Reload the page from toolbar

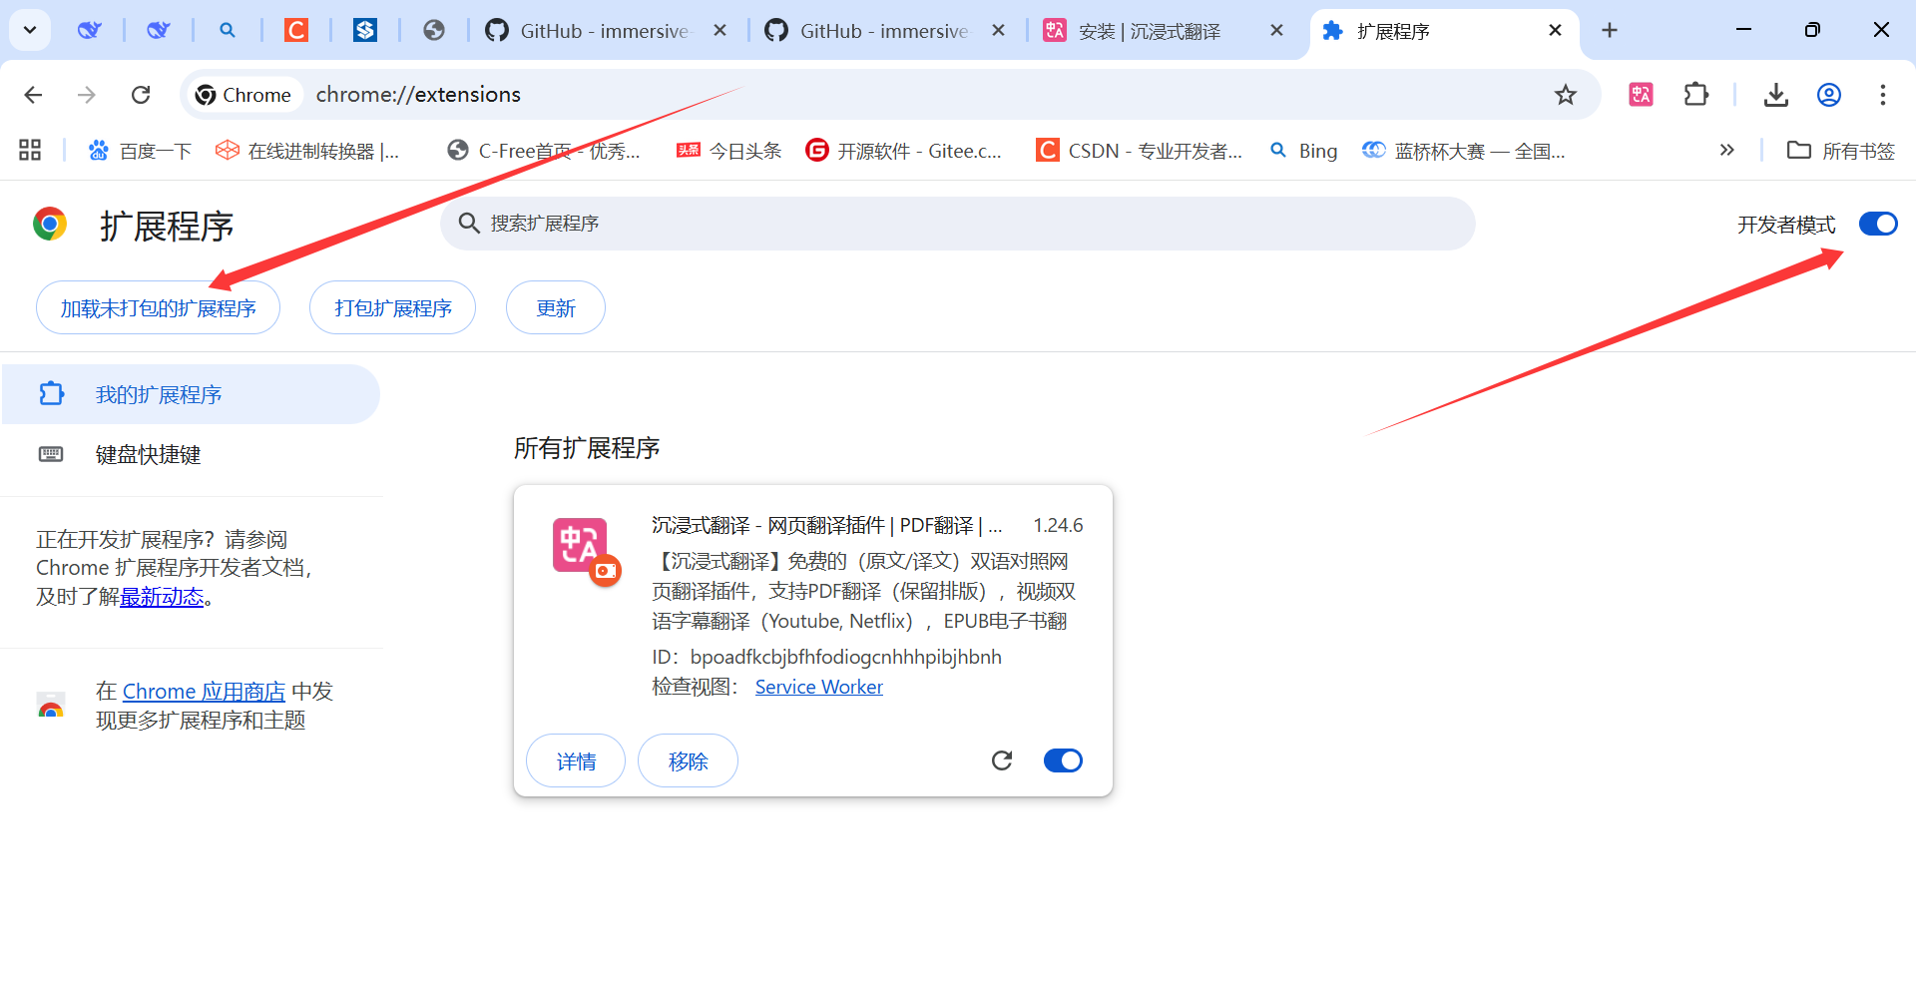141,95
